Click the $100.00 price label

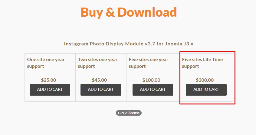point(151,80)
